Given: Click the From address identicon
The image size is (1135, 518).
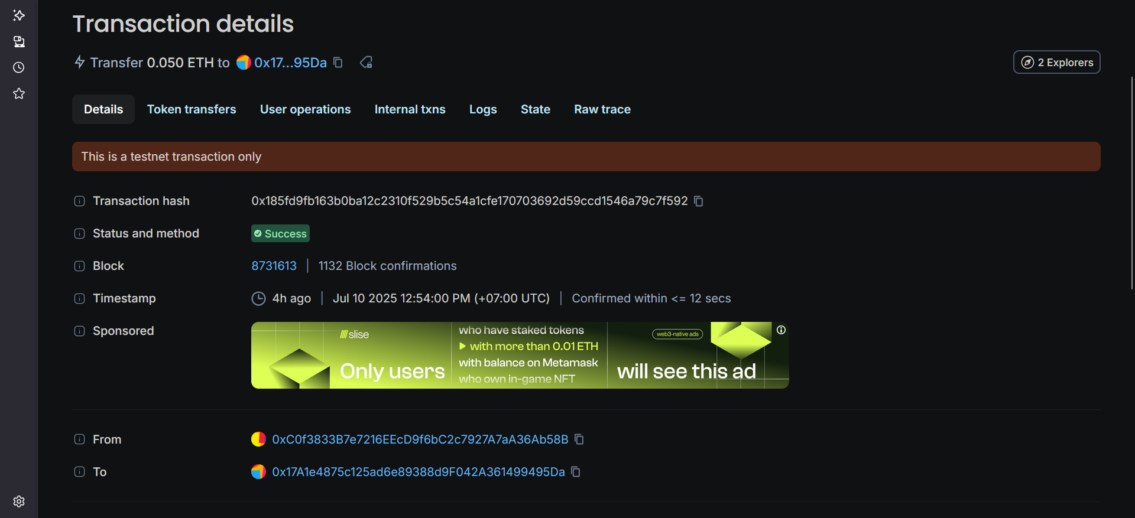Looking at the screenshot, I should tap(258, 439).
